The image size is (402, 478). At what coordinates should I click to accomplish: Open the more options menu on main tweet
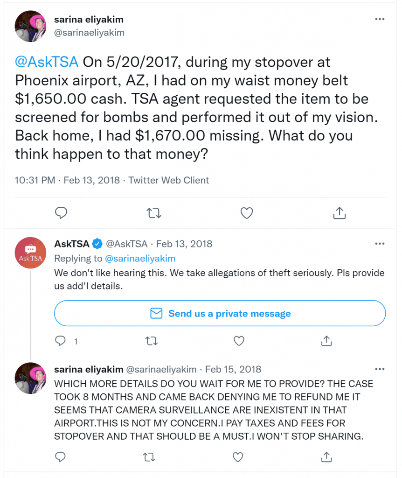click(380, 19)
